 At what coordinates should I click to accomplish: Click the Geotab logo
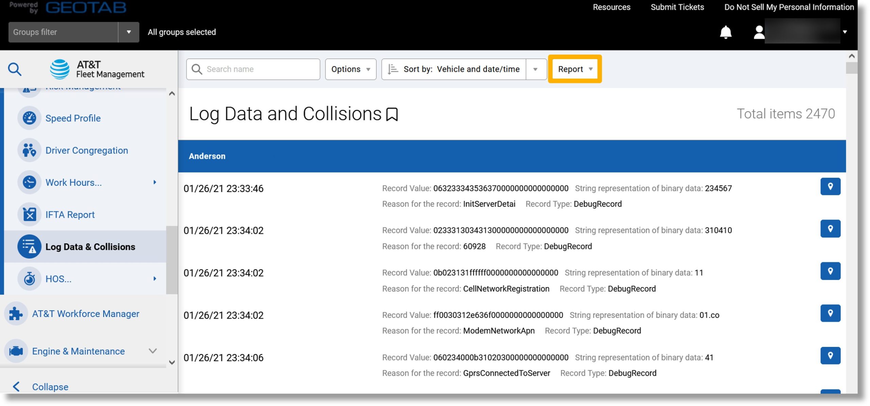coord(86,7)
